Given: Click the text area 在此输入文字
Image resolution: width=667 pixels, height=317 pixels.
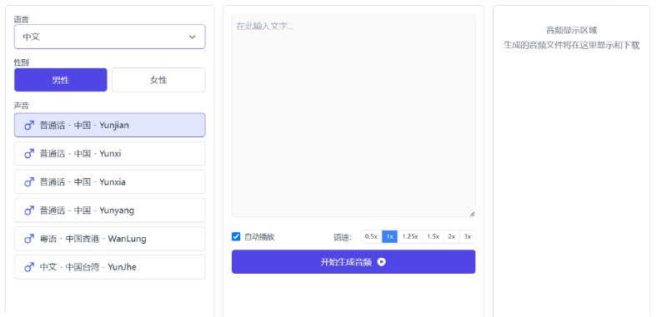Looking at the screenshot, I should (354, 116).
